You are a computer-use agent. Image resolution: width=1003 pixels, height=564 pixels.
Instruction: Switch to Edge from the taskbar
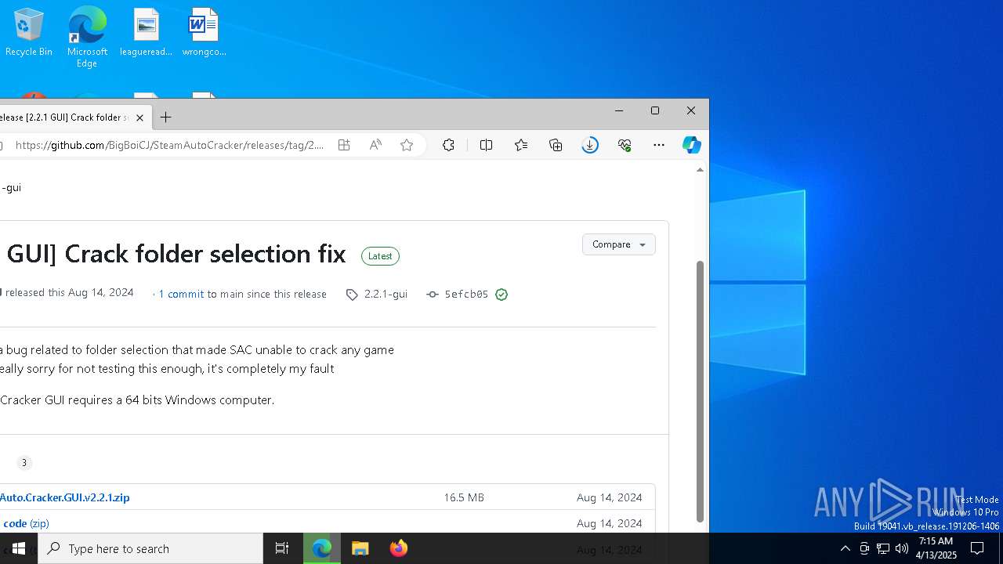point(322,548)
